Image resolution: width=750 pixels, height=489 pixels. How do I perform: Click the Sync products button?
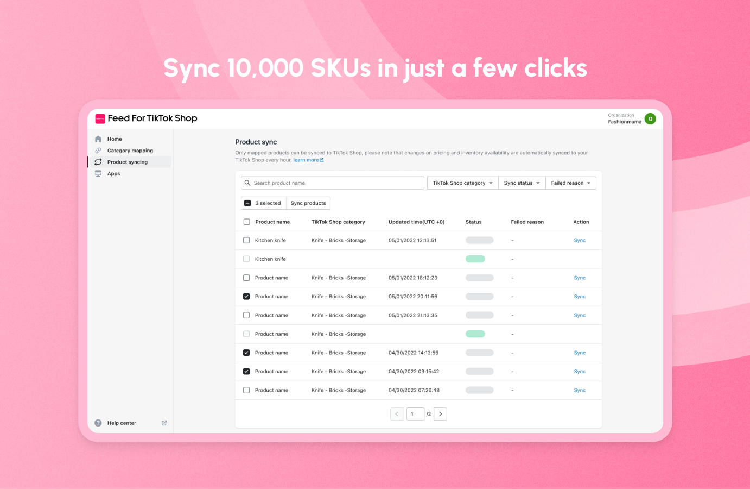click(x=308, y=203)
